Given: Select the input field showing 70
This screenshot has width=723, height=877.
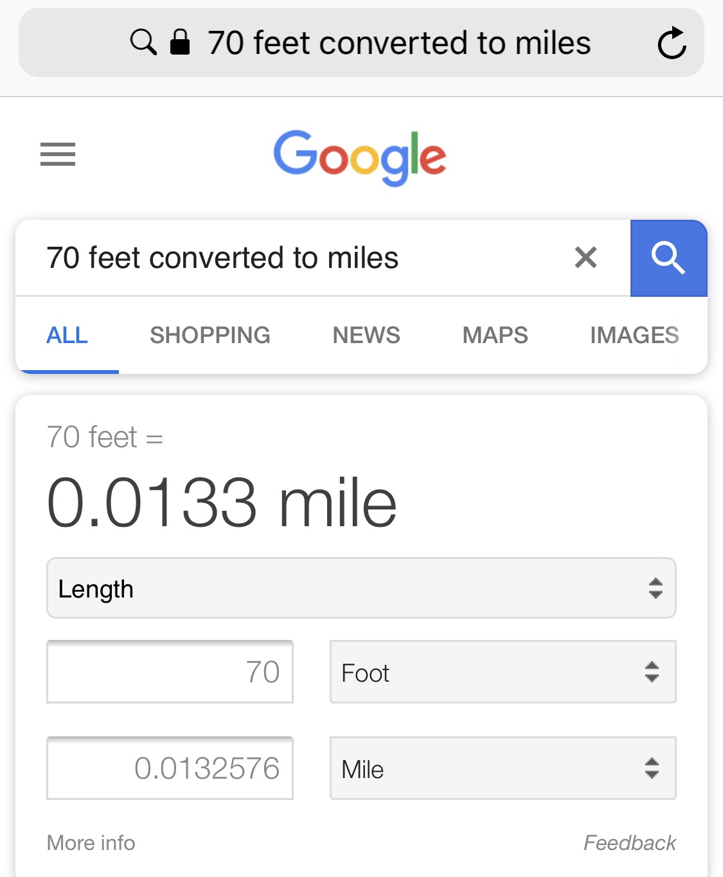Looking at the screenshot, I should coord(169,672).
